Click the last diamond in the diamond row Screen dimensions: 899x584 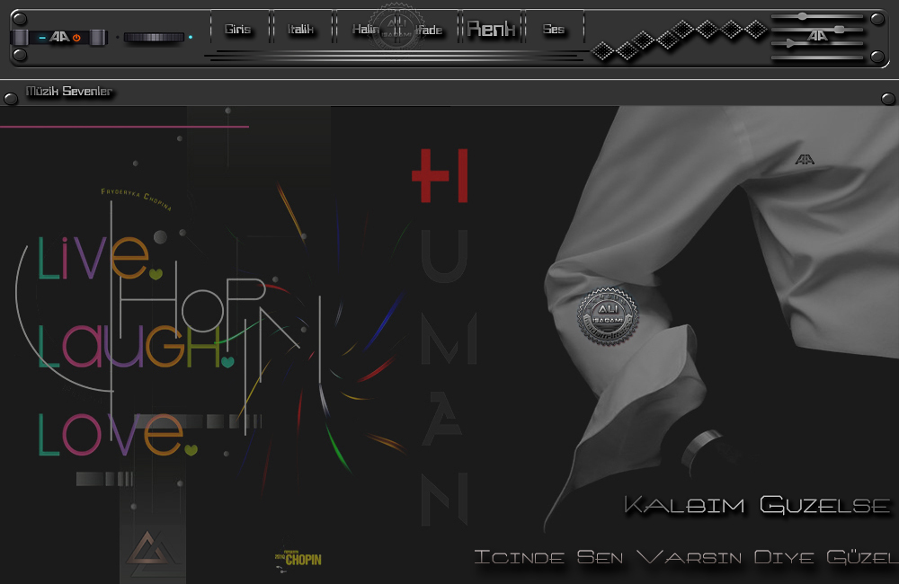coord(757,30)
